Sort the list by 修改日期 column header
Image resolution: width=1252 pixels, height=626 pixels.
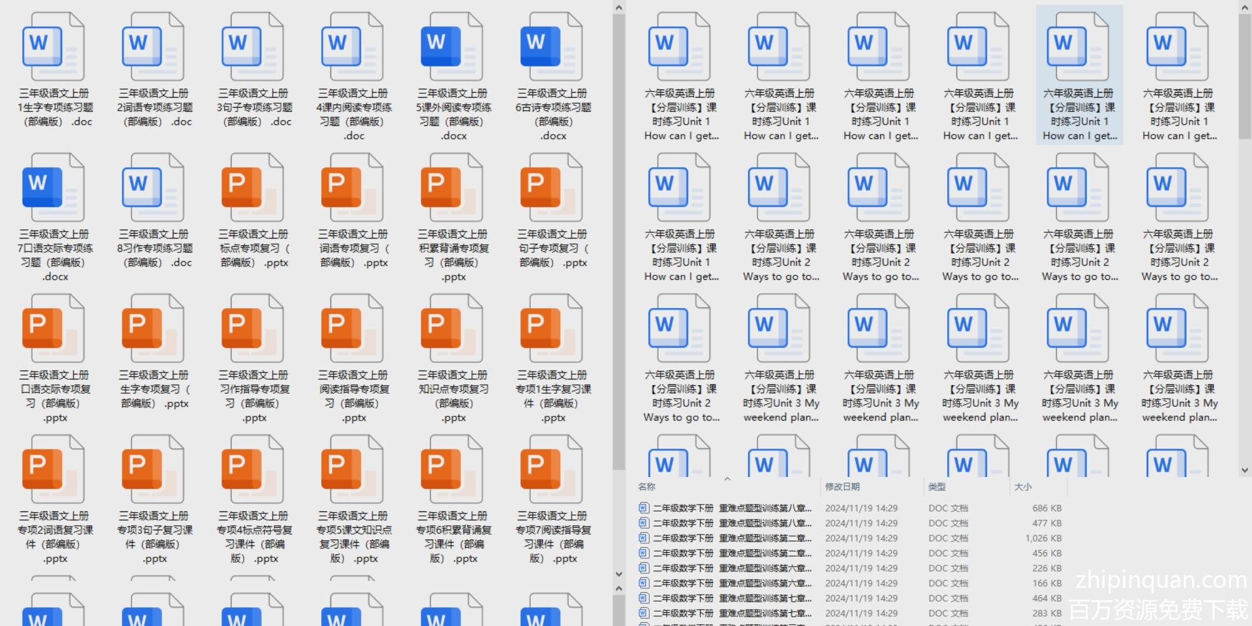click(843, 487)
